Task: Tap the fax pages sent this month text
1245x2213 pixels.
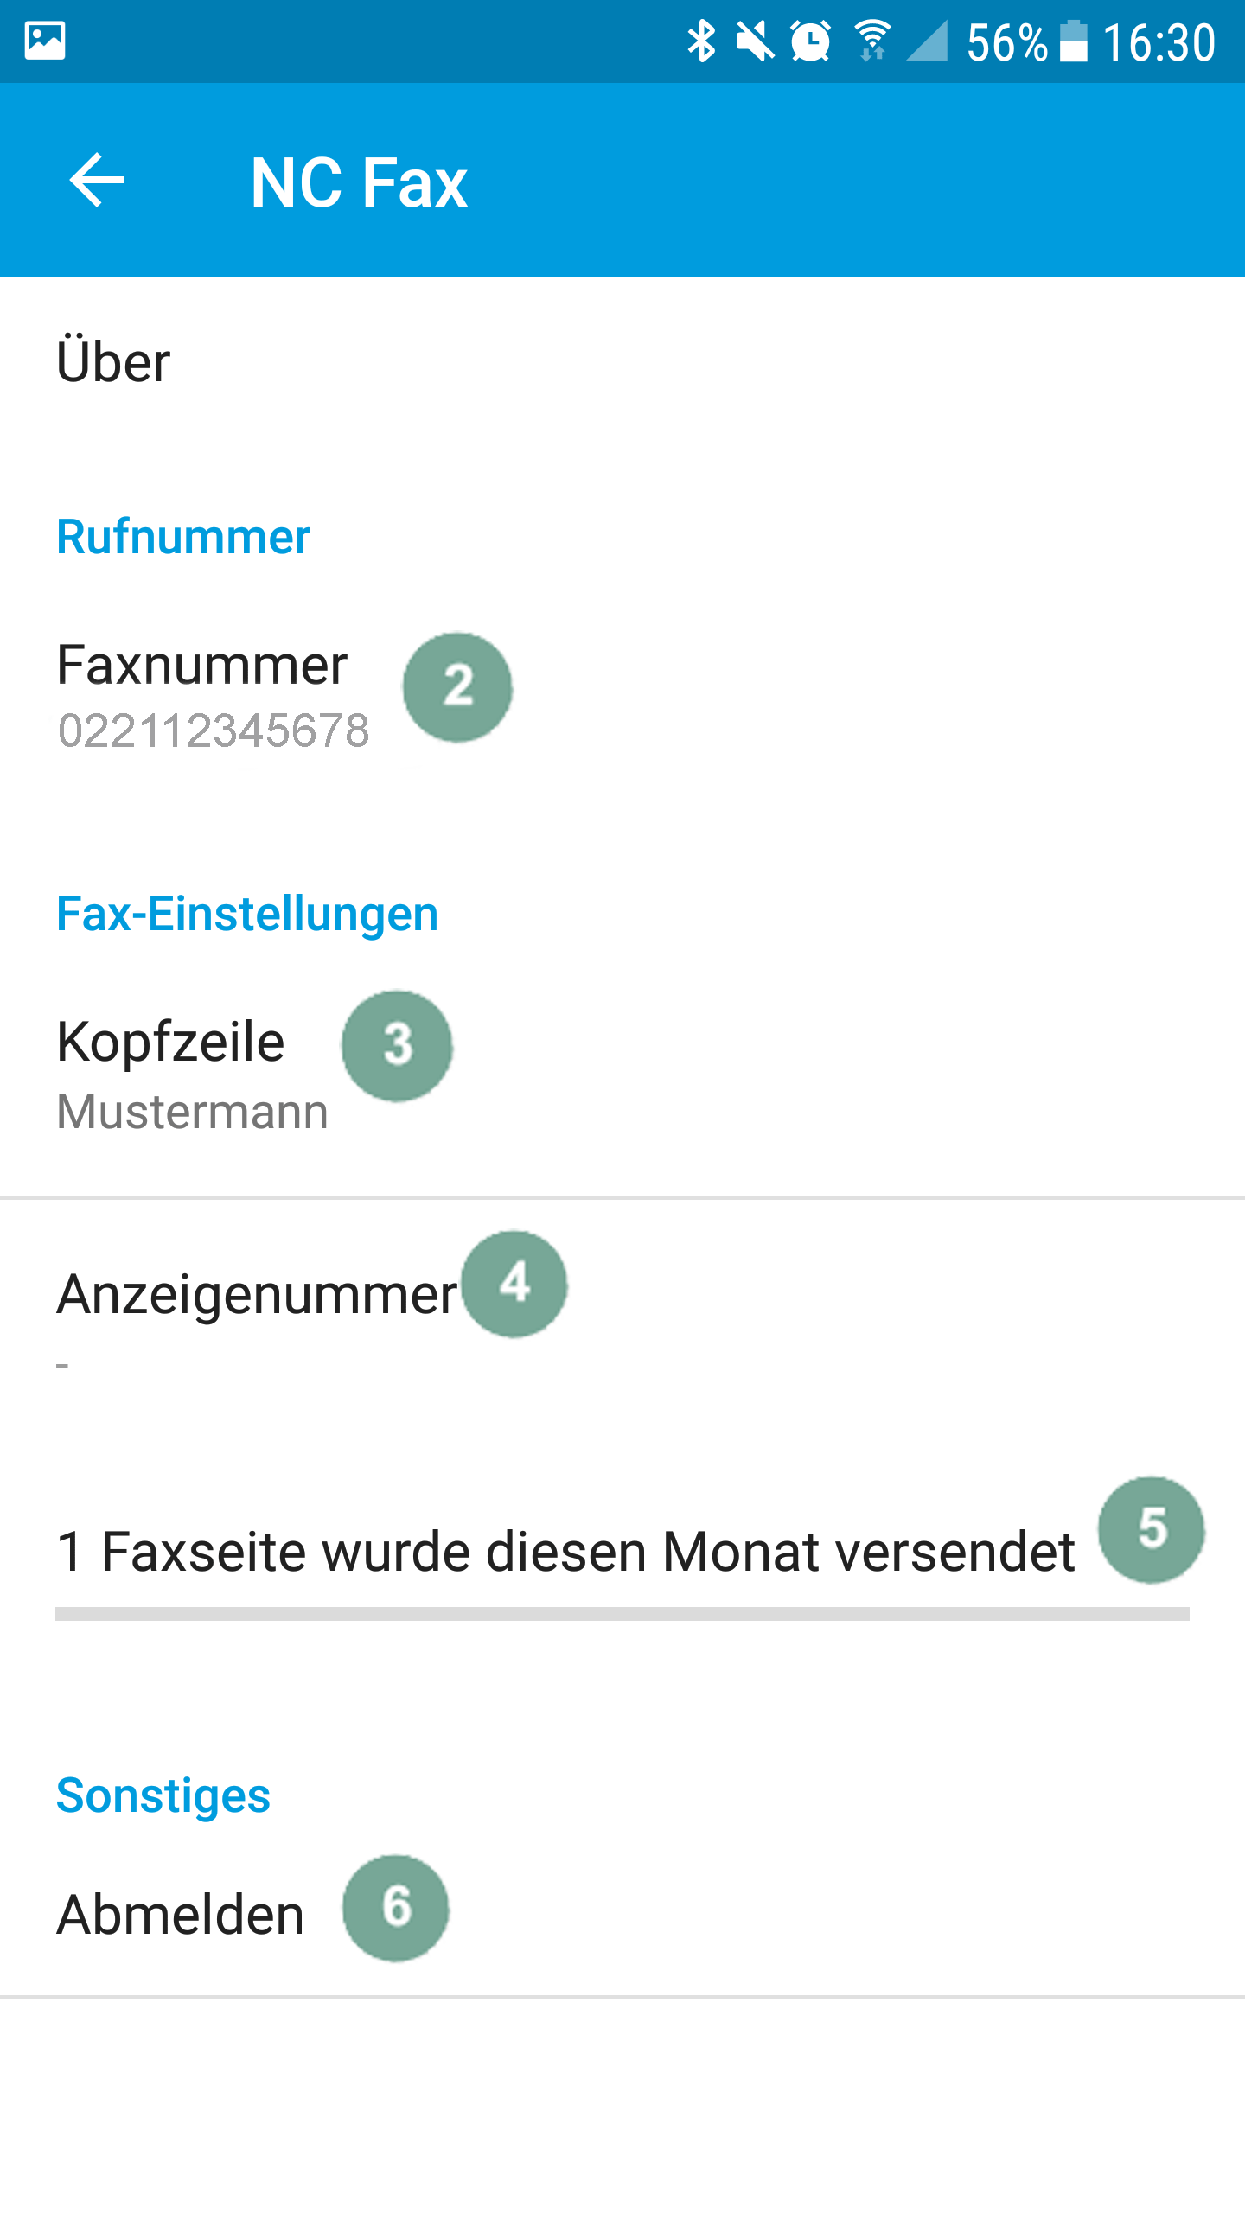Action: [x=565, y=1552]
